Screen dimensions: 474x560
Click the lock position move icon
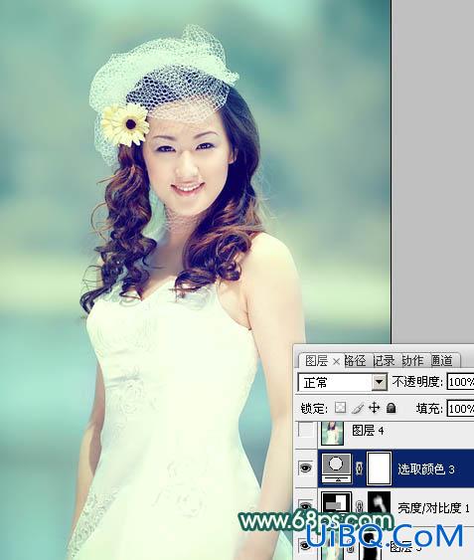point(374,408)
